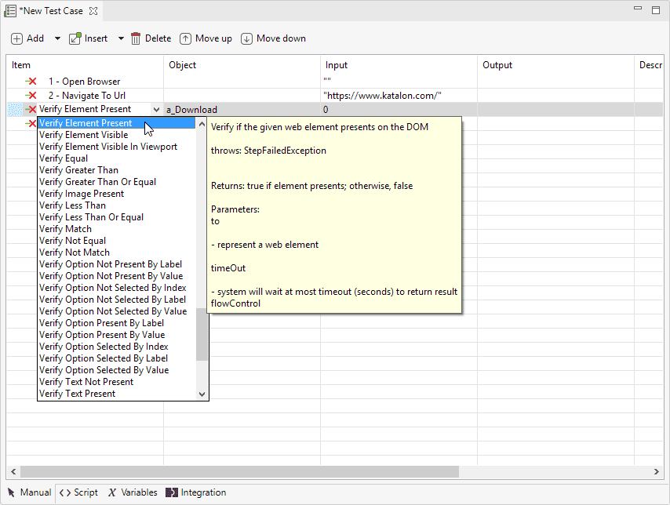
Task: Click keyword list scroll down arrow
Action: click(x=202, y=394)
